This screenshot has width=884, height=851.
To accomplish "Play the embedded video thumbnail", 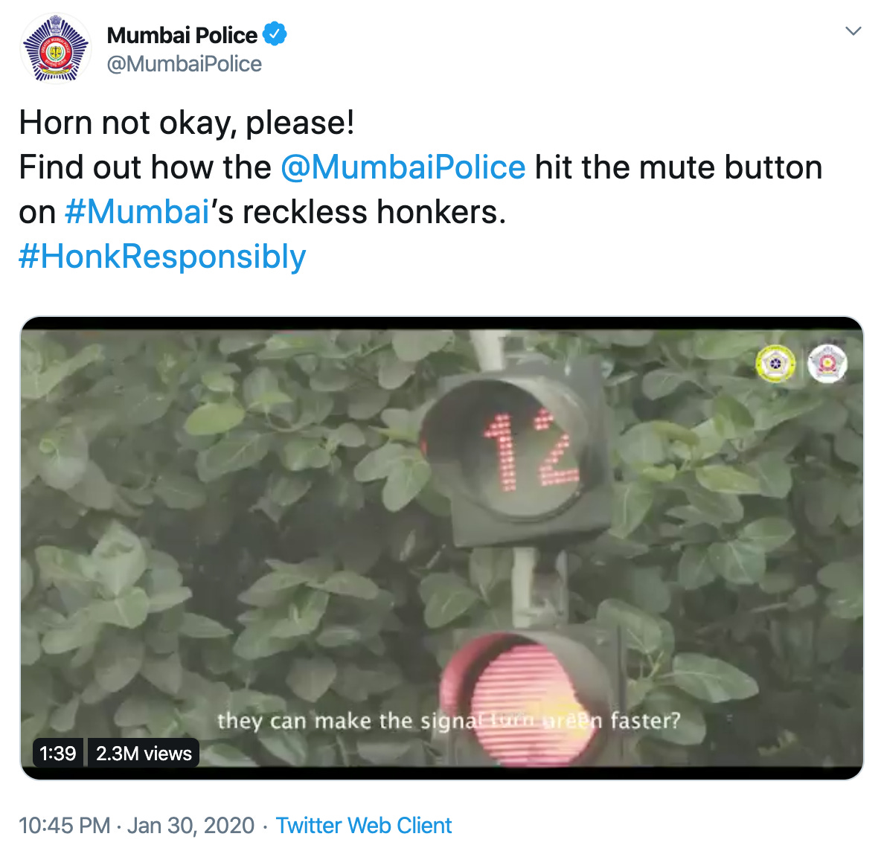I will 442,547.
